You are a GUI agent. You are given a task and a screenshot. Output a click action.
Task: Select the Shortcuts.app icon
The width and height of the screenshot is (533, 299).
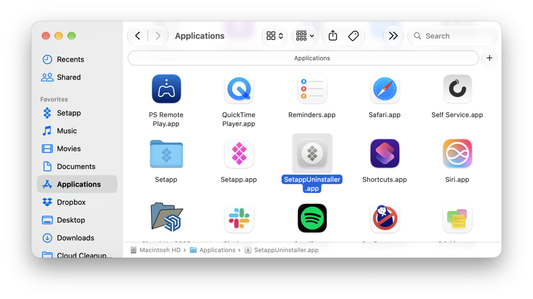384,154
